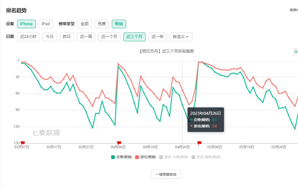Click the 2023年04月26日 tooltip date
The height and width of the screenshot is (188, 298).
[205, 113]
